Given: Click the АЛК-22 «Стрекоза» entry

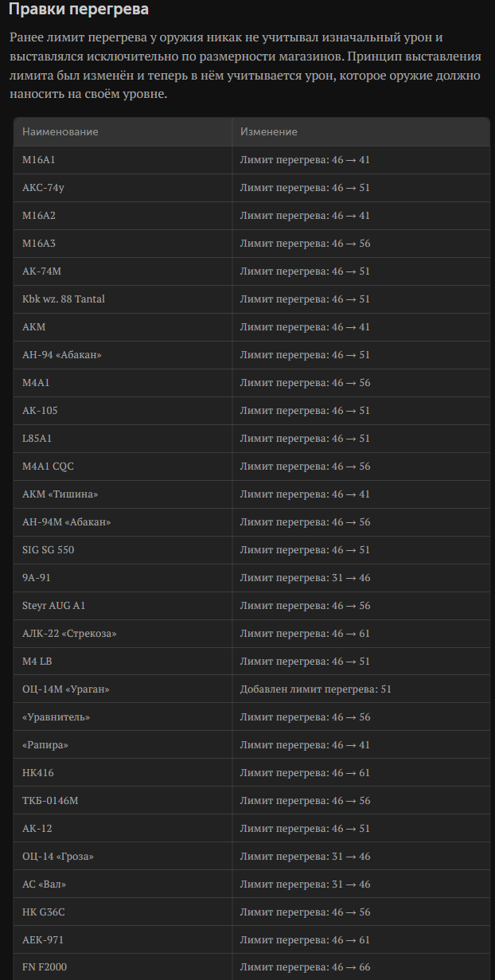Looking at the screenshot, I should (x=64, y=634).
